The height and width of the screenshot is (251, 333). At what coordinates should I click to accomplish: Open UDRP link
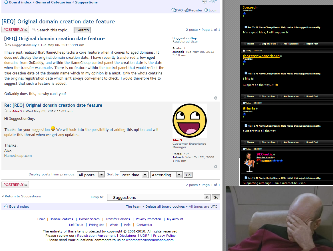pos(145,236)
